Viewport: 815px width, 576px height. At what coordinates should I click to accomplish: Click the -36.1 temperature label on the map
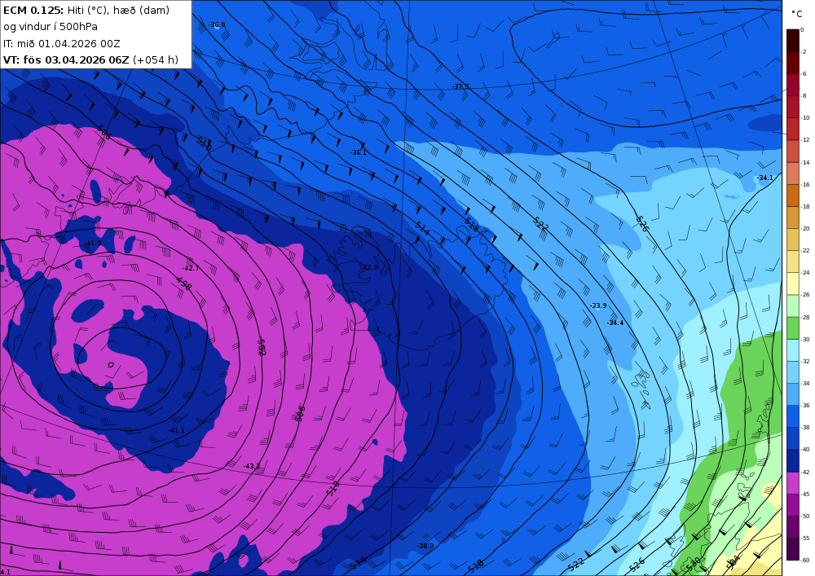click(x=358, y=152)
